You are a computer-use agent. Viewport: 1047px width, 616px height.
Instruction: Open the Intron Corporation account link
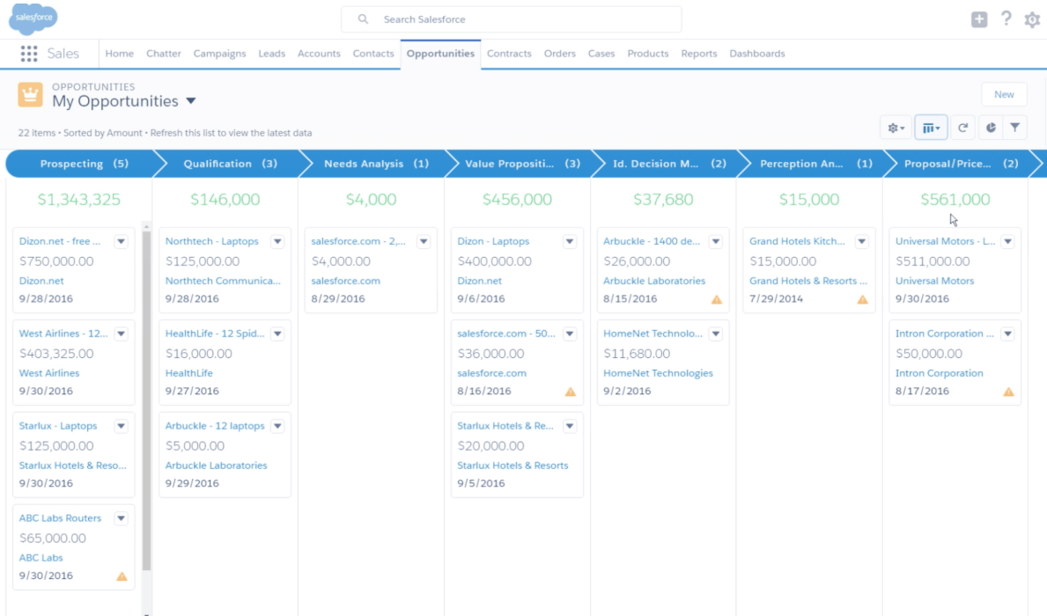pos(940,373)
